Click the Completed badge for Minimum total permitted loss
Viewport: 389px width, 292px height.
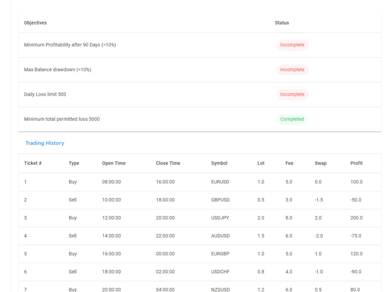292,119
